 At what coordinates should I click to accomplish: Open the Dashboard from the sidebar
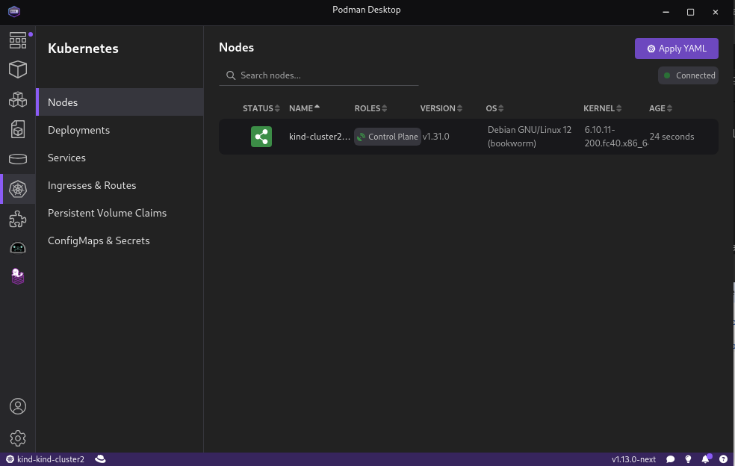click(x=18, y=40)
